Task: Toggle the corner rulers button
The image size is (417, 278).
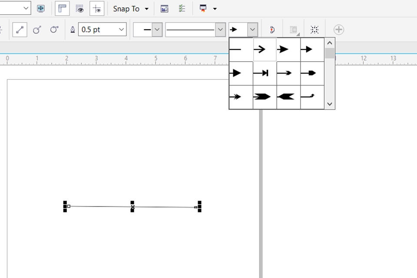Action: pos(62,8)
